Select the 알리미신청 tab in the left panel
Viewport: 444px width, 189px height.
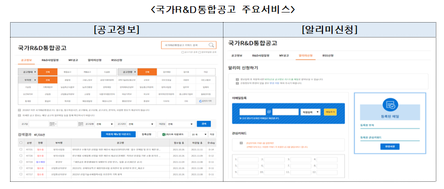coord(95,60)
